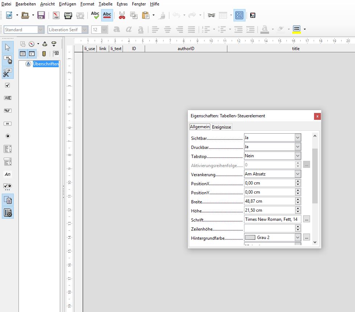Close the Eigenschaften dialog
Image resolution: width=355 pixels, height=312 pixels.
pyautogui.click(x=317, y=116)
